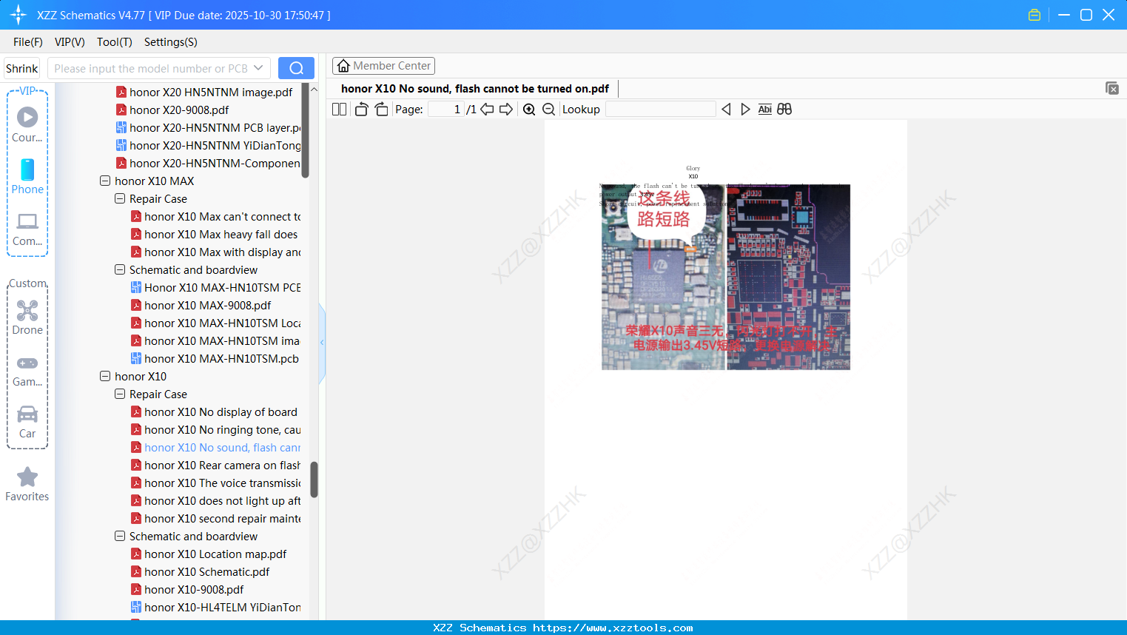Open honor X10 No display of board

221,411
